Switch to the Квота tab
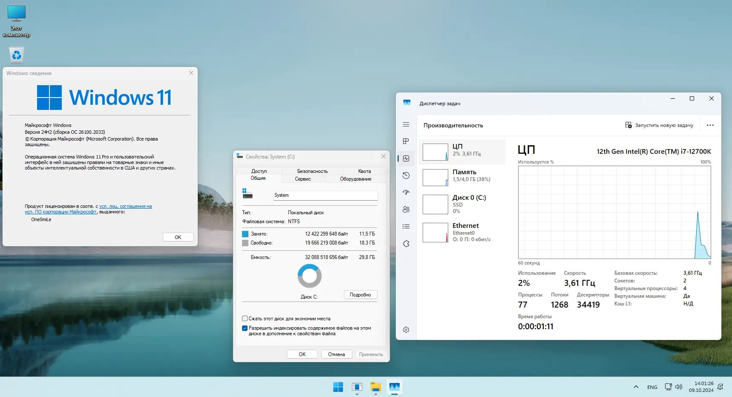 click(364, 171)
